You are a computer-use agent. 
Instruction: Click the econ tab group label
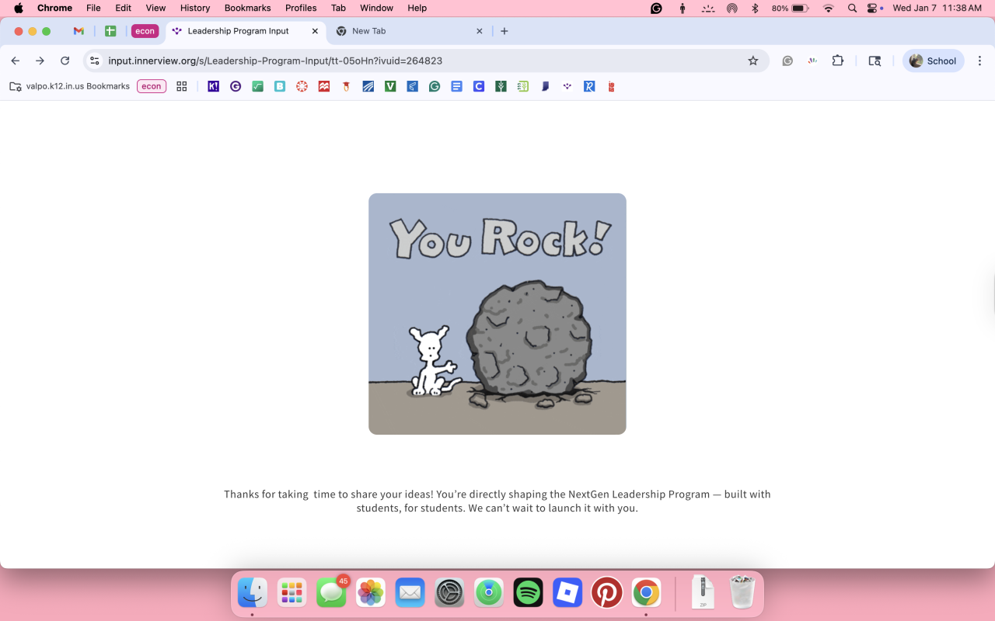[145, 31]
